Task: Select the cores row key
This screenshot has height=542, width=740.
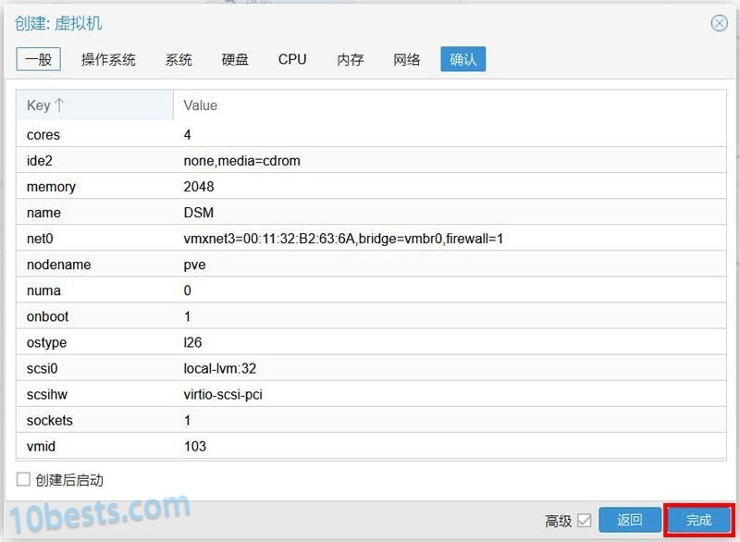Action: coord(43,135)
